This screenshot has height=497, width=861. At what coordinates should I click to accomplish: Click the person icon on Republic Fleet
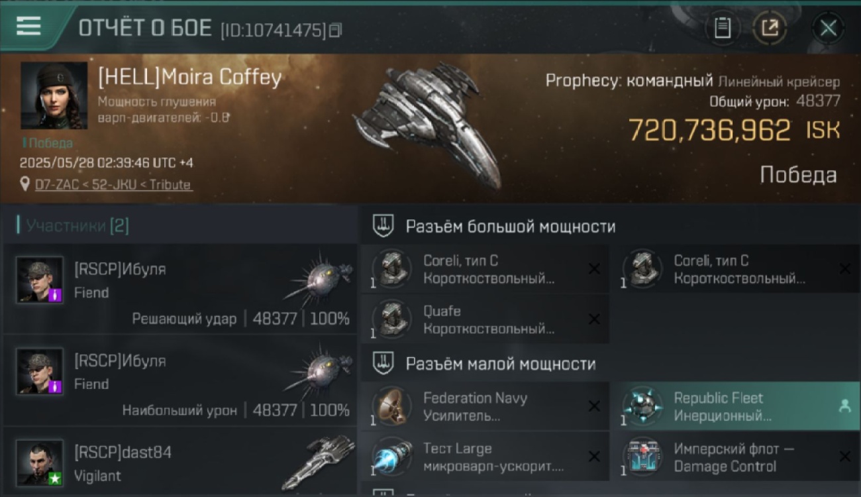tap(844, 407)
